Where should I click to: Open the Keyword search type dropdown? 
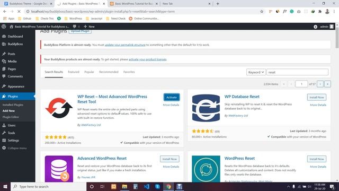[256, 72]
